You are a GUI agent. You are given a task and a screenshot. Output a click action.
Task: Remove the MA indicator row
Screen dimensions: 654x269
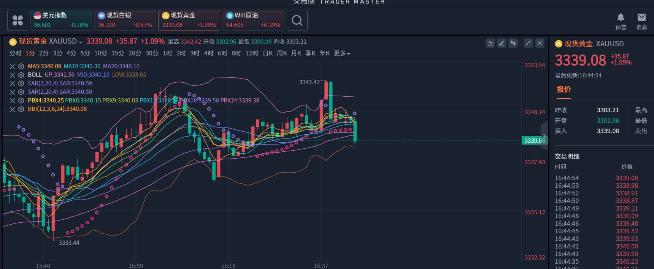pyautogui.click(x=13, y=66)
